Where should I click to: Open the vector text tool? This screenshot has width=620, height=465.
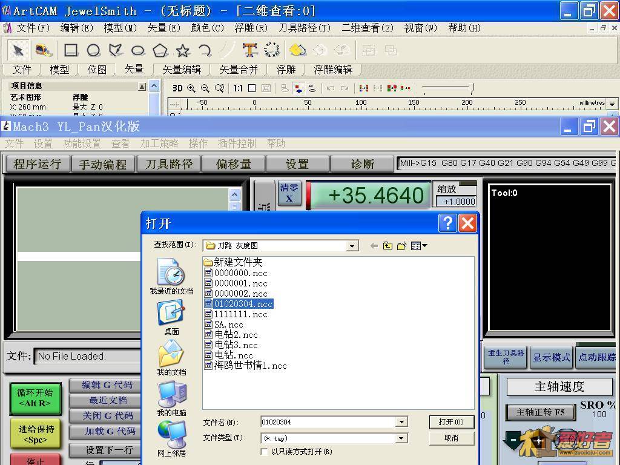[x=250, y=50]
